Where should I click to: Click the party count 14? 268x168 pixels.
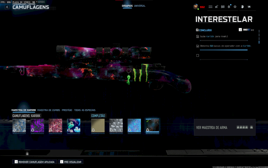(249, 7)
